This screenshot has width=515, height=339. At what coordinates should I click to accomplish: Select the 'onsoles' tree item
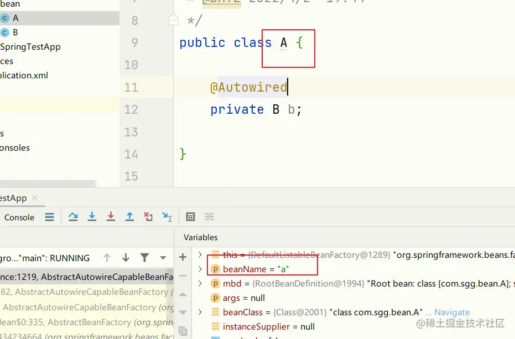[x=15, y=148]
